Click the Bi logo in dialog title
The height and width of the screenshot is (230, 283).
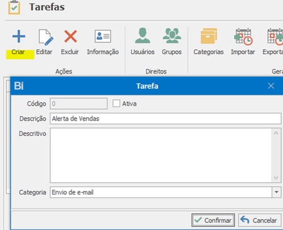[x=19, y=86]
